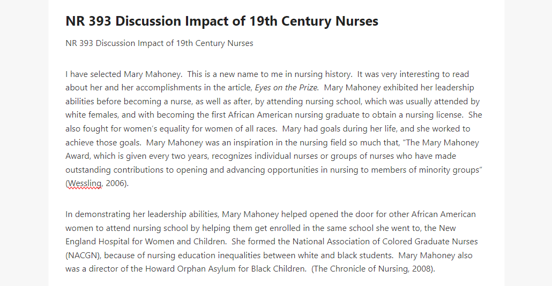Click the text 'I have selected Mary Mahoney'

123,74
